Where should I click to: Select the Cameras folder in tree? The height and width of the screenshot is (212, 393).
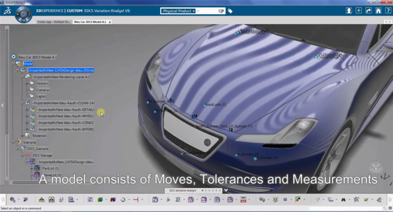click(43, 90)
